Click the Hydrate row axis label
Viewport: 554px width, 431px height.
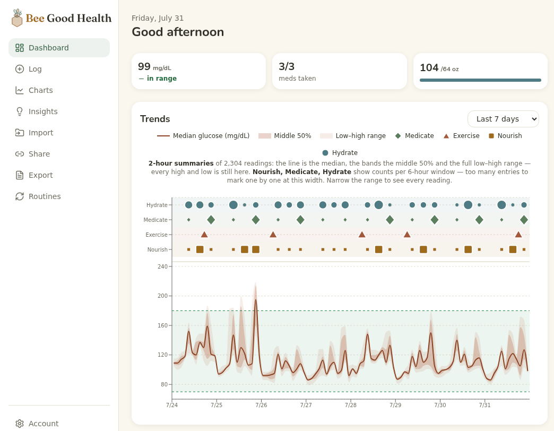pos(157,205)
